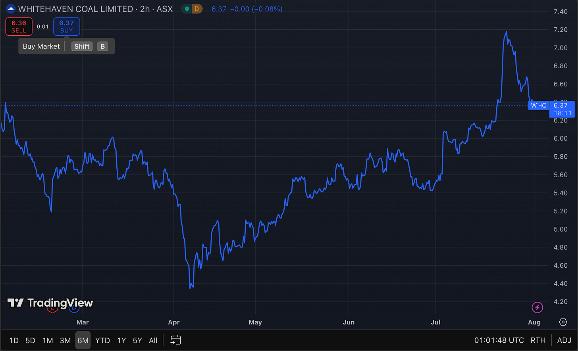This screenshot has width=578, height=351.
Task: Open the Go to date calendar icon
Action: (175, 340)
